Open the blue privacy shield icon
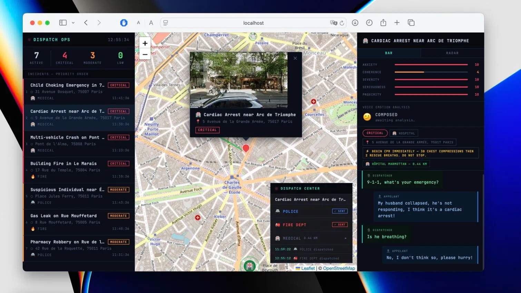The image size is (521, 293). (124, 23)
